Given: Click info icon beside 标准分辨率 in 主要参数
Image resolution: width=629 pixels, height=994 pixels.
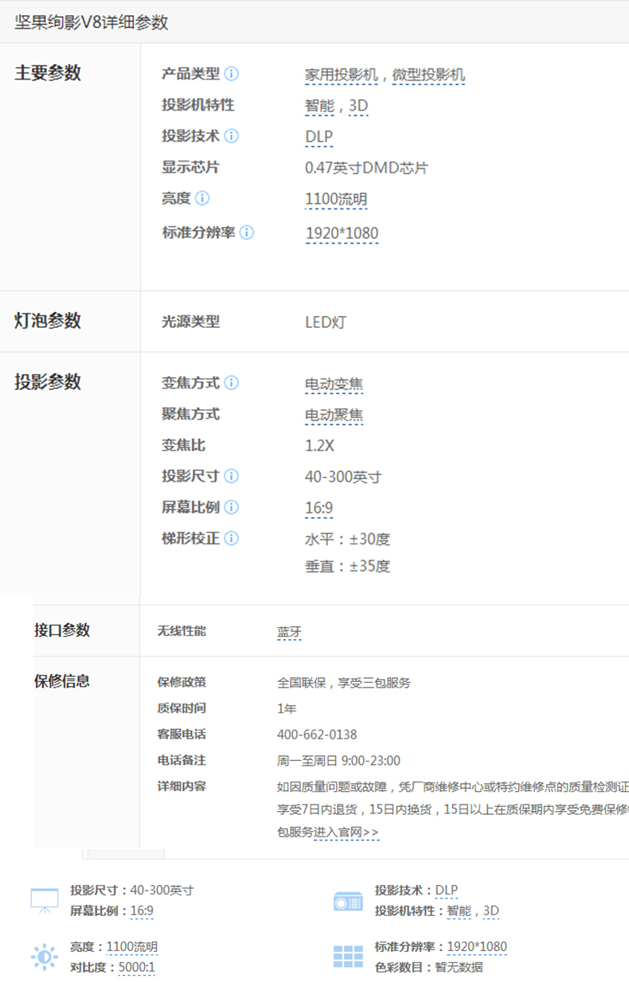Looking at the screenshot, I should click(x=247, y=232).
